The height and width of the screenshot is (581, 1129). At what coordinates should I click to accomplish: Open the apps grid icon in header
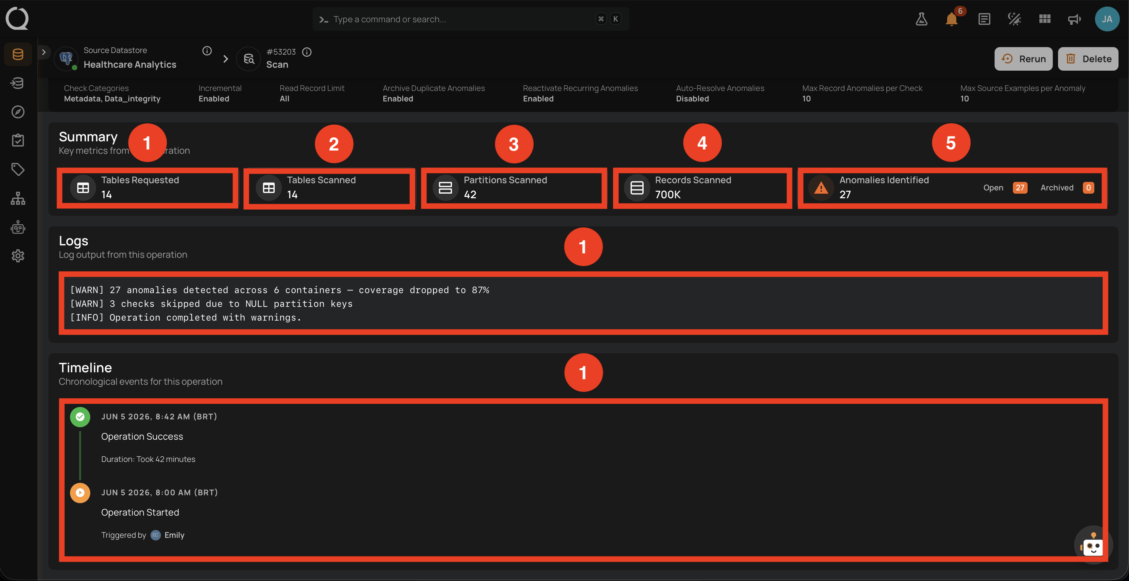pos(1044,19)
